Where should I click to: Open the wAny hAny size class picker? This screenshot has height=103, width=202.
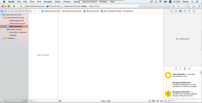105,101
